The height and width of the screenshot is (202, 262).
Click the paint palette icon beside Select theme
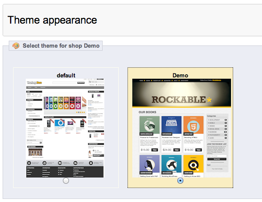[16, 45]
